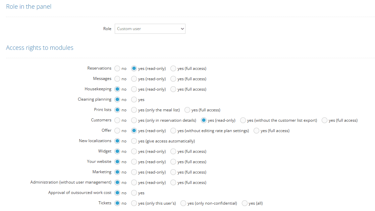Approve outsourced work cost with 'yes'
The image size is (375, 211).
click(134, 193)
